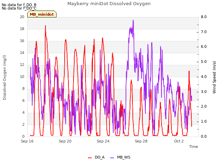Screen dimensions: 219x164
Task: Click the 14 tick on left axis
Action: pos(22,53)
